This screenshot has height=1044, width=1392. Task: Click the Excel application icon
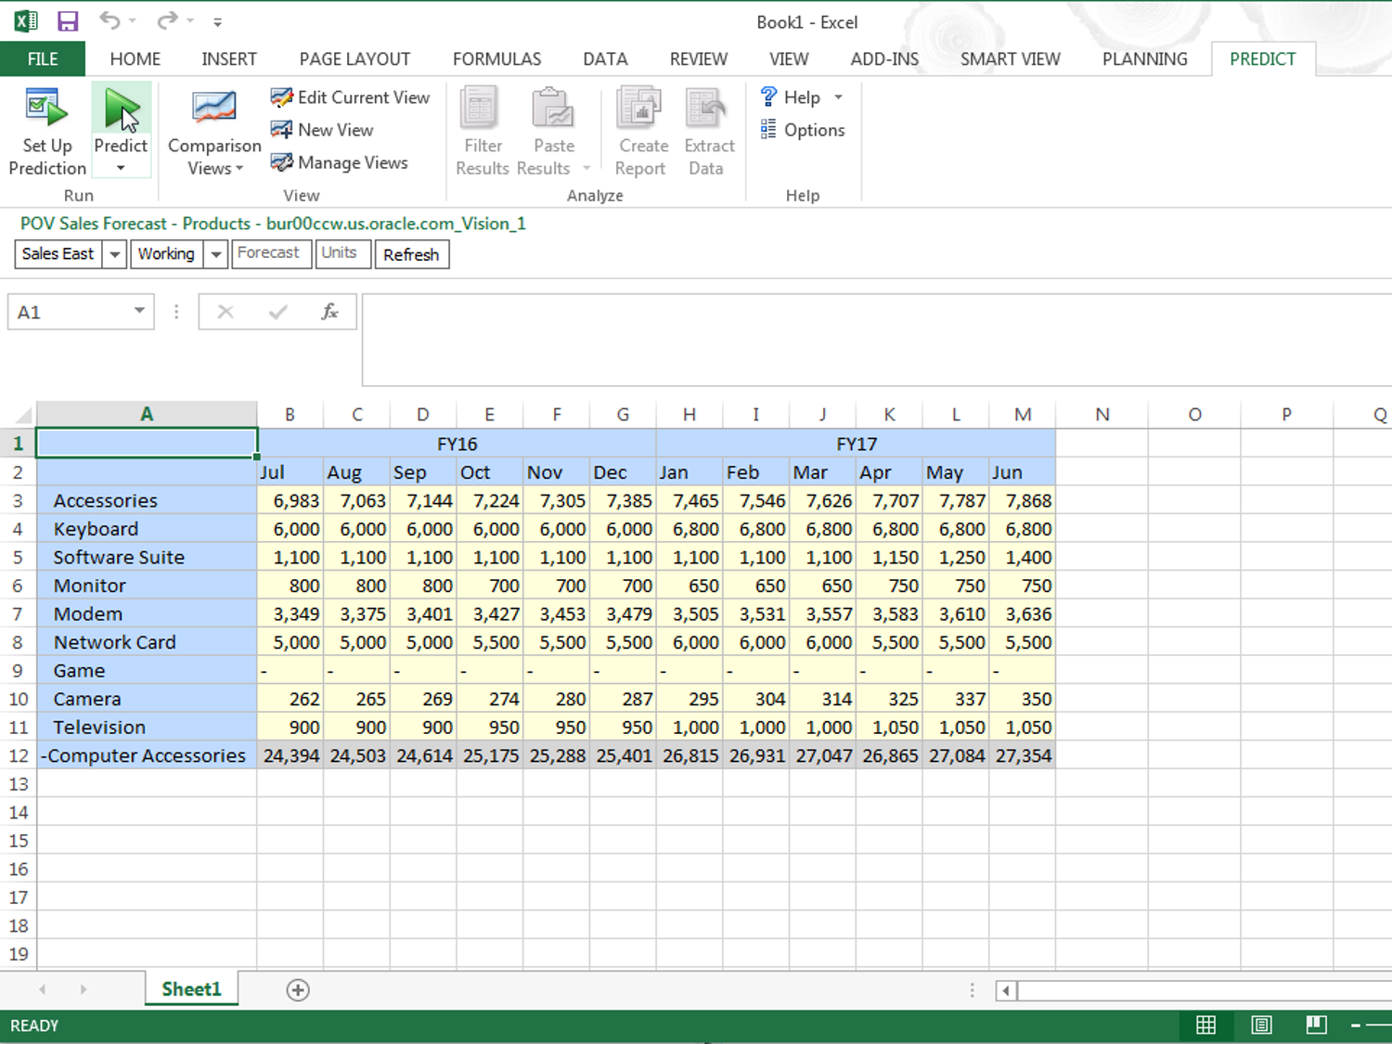(x=25, y=20)
